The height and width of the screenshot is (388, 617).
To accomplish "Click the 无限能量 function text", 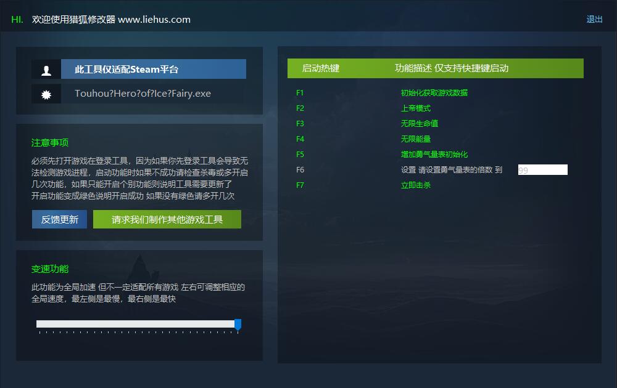I will point(415,139).
